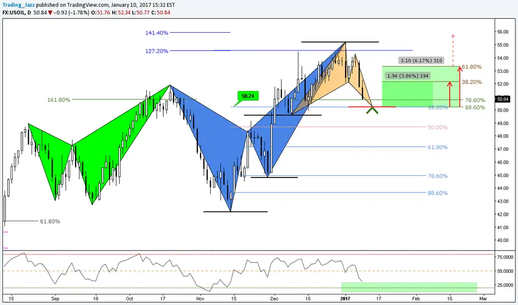The image size is (518, 305).
Task: Click the 55.00 price axis value
Action: click(503, 45)
